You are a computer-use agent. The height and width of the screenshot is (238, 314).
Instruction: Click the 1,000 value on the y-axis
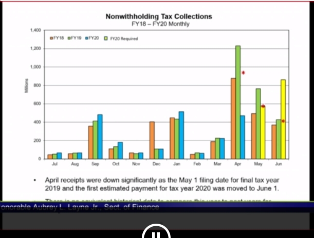coord(35,67)
